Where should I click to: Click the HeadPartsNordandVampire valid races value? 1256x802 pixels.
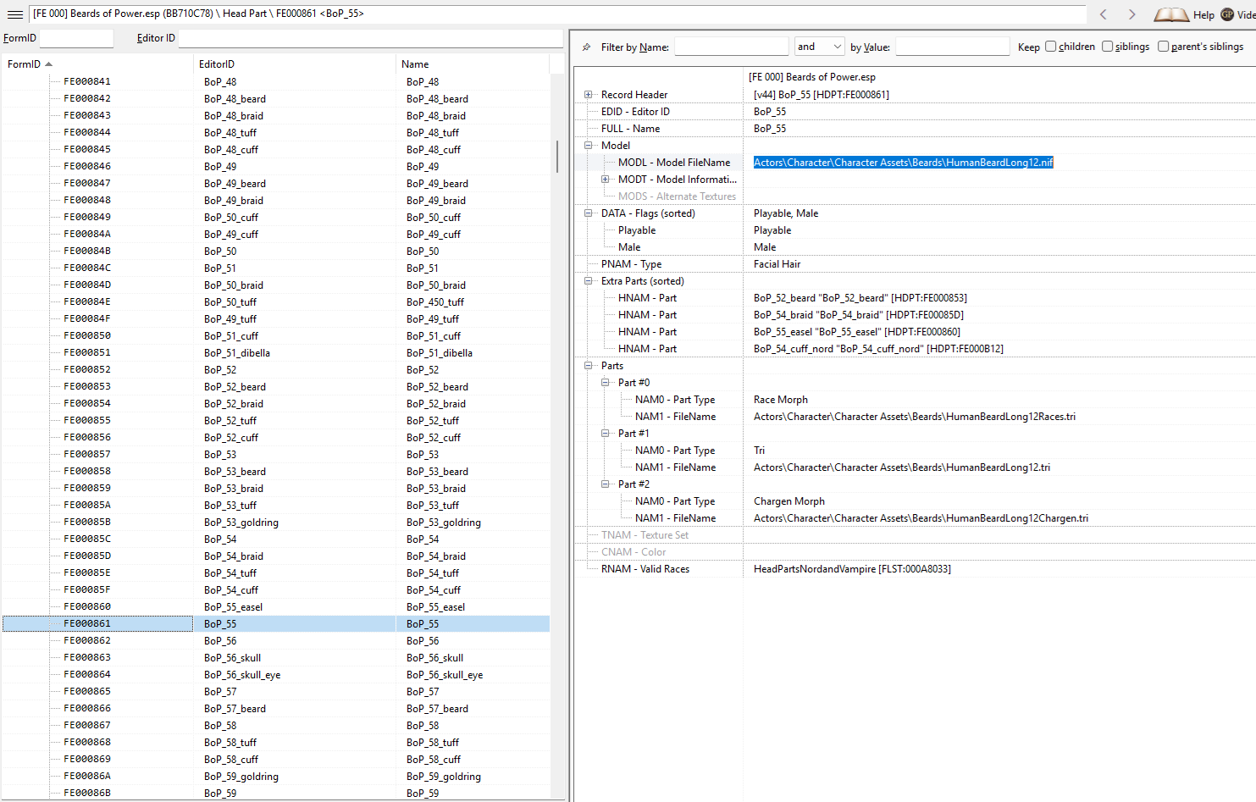point(852,569)
